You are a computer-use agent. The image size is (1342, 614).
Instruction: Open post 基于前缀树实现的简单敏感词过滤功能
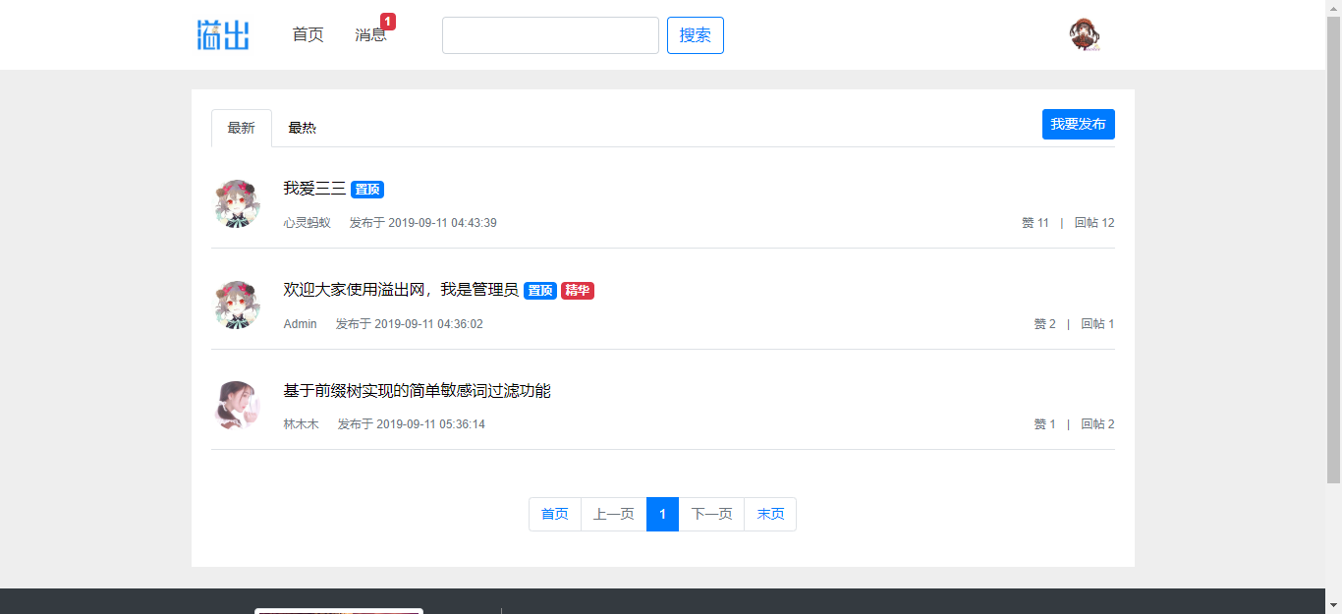[x=417, y=391]
